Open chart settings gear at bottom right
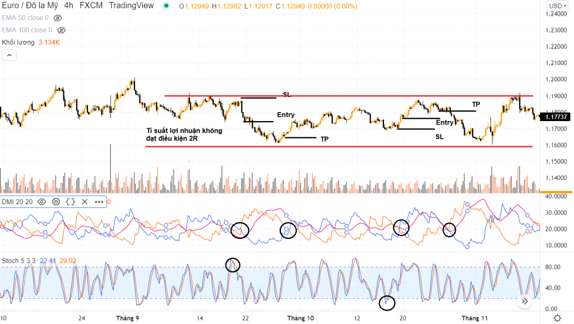 (557, 318)
